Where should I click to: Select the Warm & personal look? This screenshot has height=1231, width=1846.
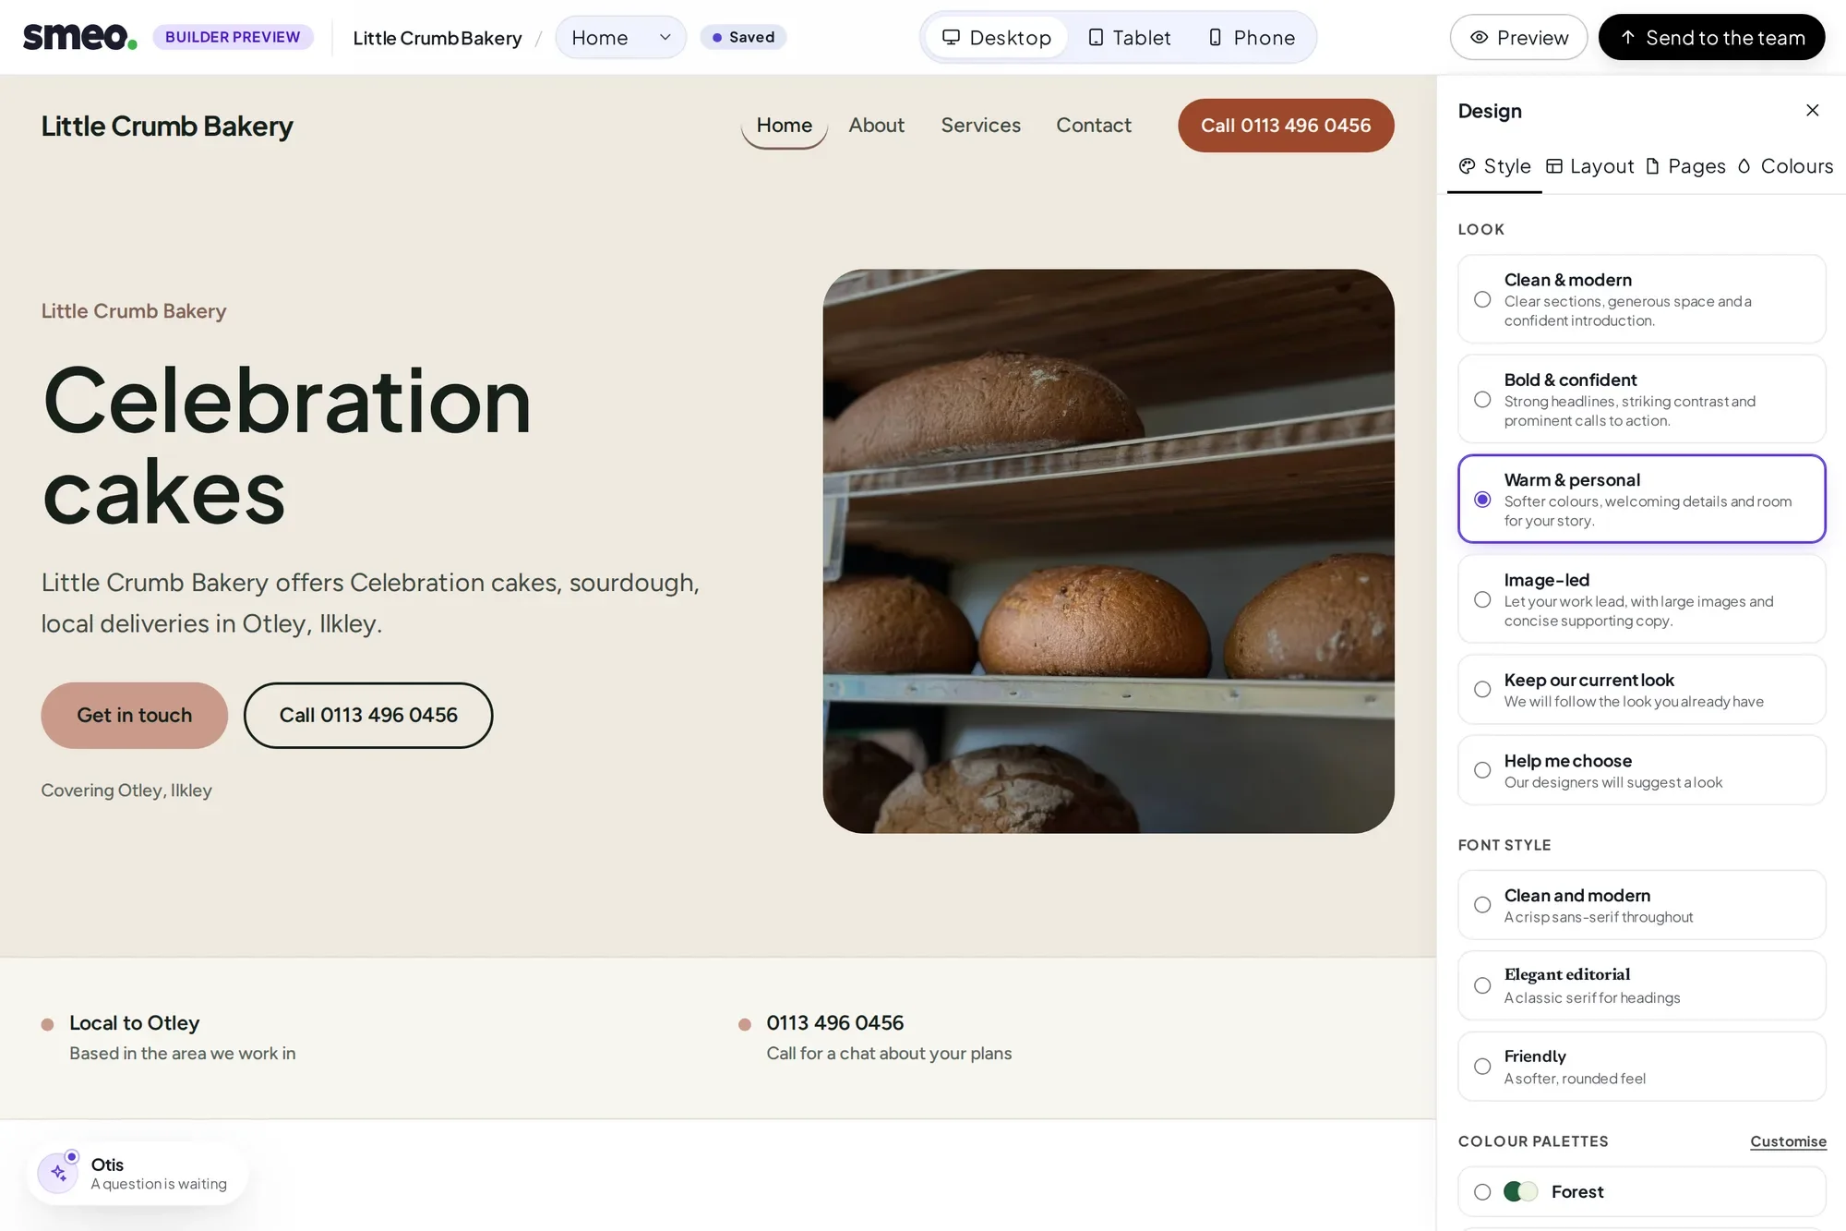(x=1641, y=499)
